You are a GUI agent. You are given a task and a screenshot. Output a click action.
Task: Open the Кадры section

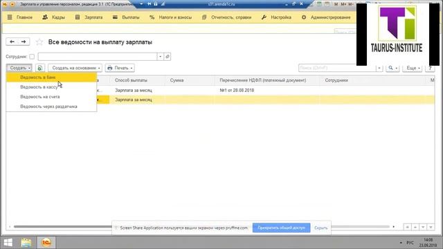pyautogui.click(x=54, y=17)
